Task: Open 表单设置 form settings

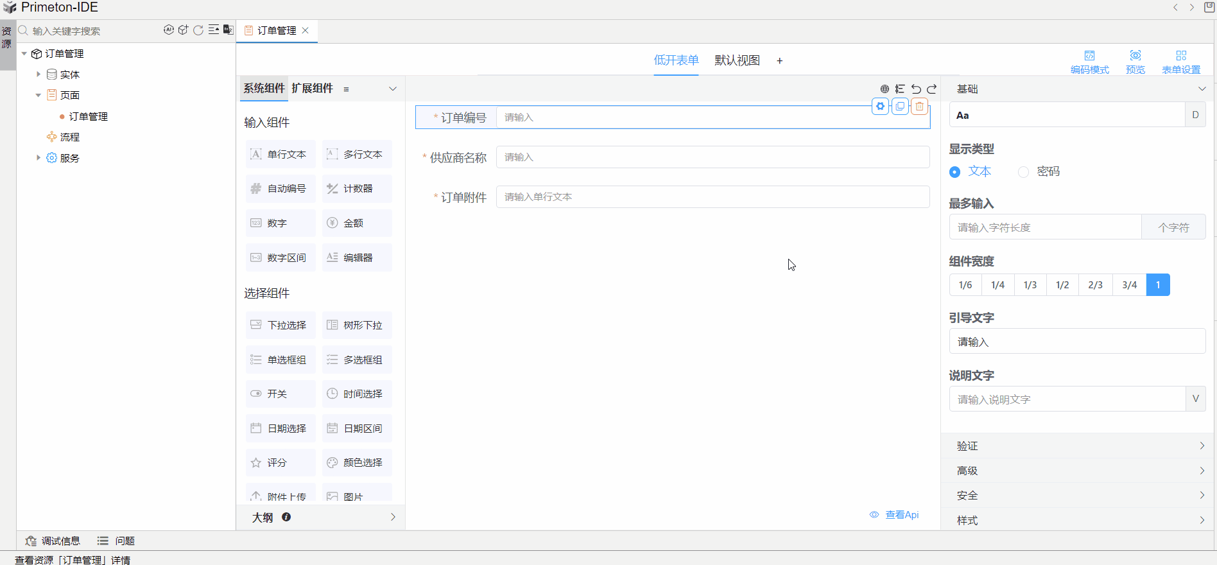Action: (1180, 61)
